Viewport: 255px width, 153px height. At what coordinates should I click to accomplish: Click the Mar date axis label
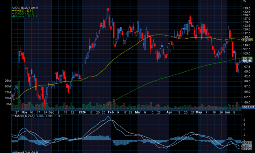coord(138,112)
